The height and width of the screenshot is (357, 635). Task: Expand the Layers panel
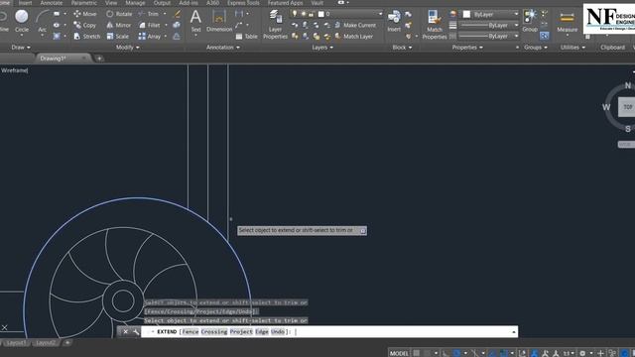322,48
